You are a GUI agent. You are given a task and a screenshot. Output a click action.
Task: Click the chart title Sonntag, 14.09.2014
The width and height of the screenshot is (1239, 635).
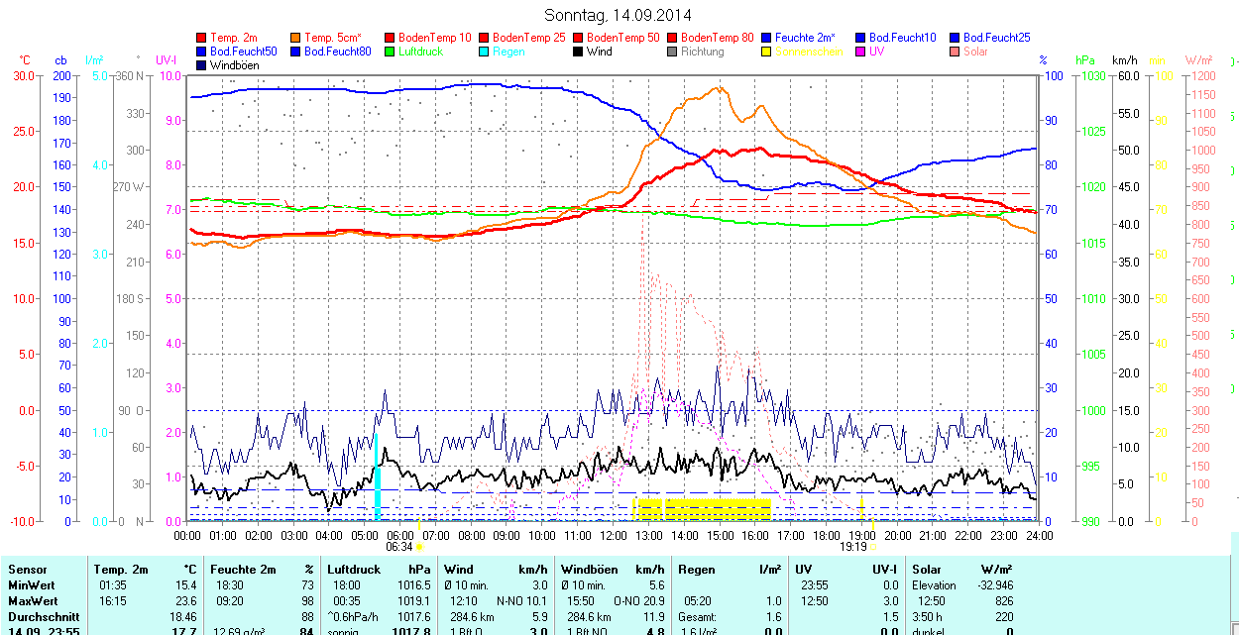(619, 15)
